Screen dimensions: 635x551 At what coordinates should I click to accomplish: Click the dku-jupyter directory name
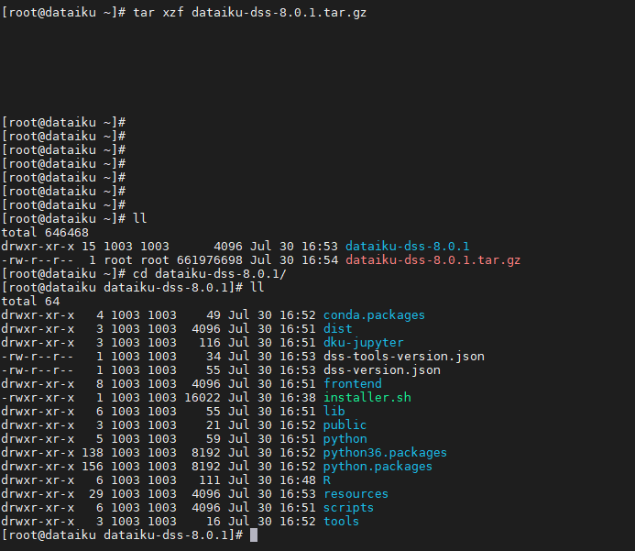click(363, 343)
